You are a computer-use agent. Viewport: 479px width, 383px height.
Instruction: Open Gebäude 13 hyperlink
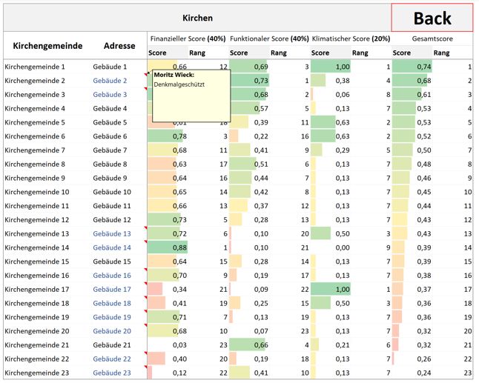pos(112,234)
